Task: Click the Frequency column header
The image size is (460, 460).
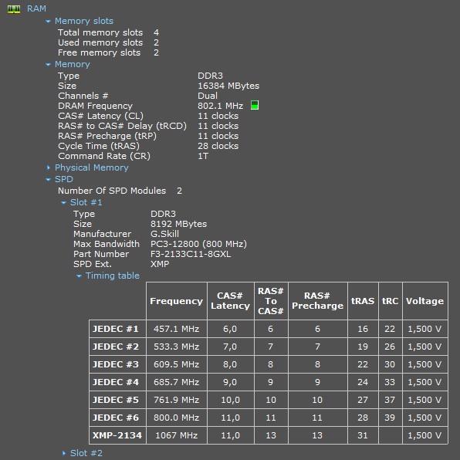Action: coord(176,301)
